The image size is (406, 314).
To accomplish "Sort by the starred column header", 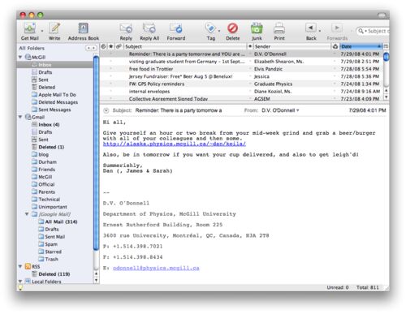I will tap(110, 46).
